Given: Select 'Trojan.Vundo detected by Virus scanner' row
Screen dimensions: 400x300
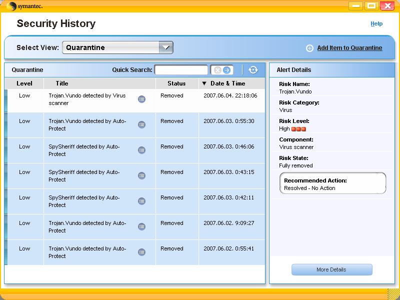Looking at the screenshot, I should coord(135,100).
